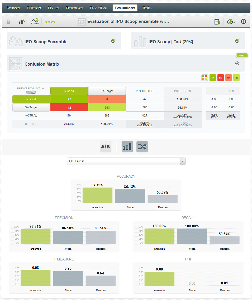Open the Datasets tab
This screenshot has height=300, width=252.
34,8
